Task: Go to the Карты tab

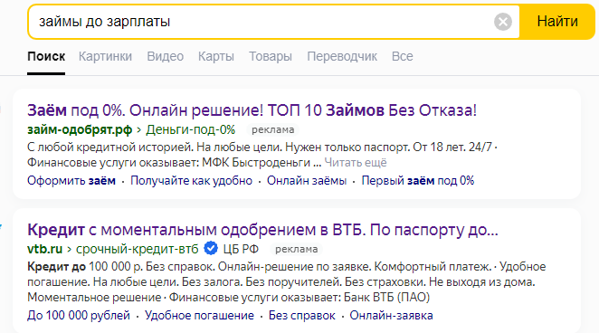Action: click(x=216, y=56)
